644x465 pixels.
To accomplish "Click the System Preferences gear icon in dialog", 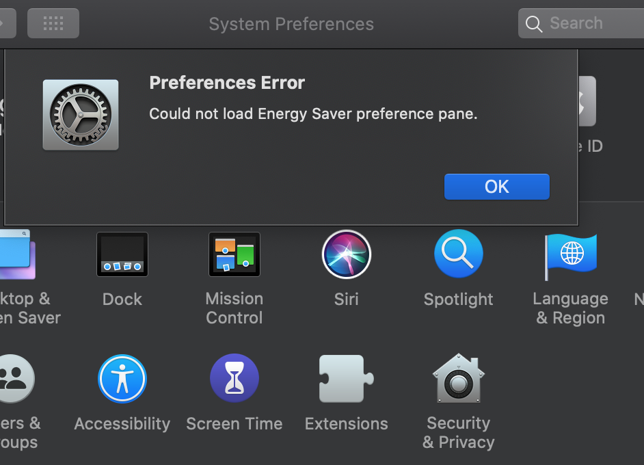I will coord(81,115).
